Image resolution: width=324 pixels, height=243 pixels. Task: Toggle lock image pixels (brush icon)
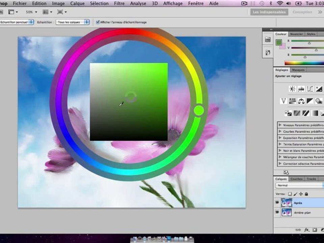pos(296,194)
